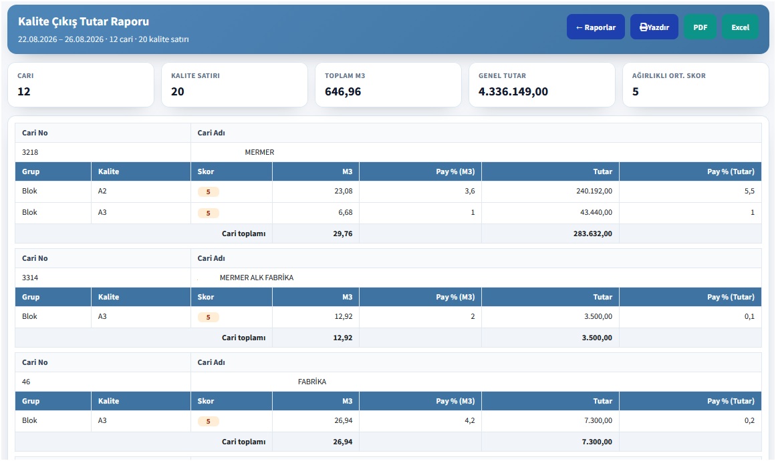Export the report to Excel

click(740, 27)
